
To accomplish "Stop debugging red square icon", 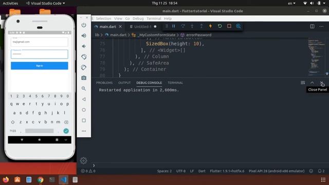I will coord(229,26).
